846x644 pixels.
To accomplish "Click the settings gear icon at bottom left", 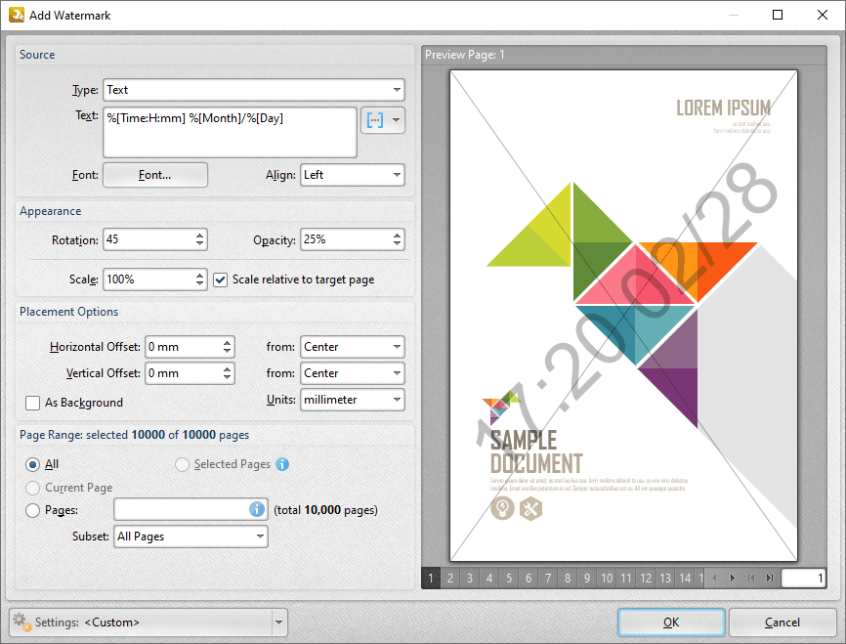I will coord(21,622).
